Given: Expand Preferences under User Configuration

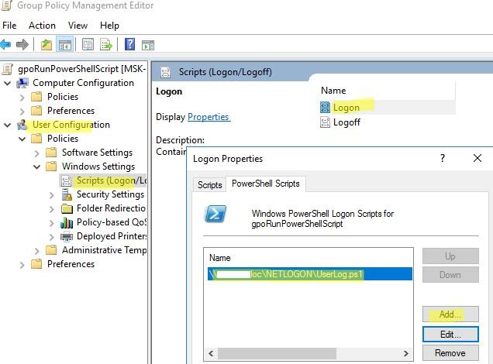Looking at the screenshot, I should (22, 265).
